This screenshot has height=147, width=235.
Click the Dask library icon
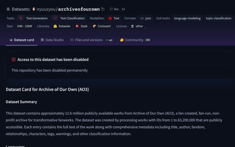(x=77, y=26)
